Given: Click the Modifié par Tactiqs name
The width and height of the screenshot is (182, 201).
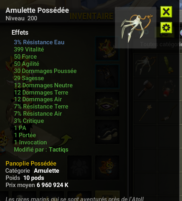Looking at the screenshot, I should [59, 150].
